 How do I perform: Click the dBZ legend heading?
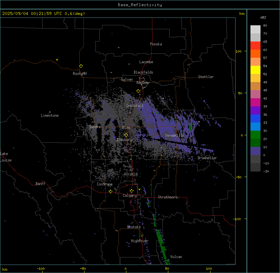[x=263, y=18]
